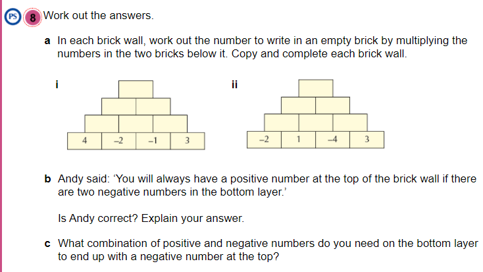The image size is (483, 272).
Task: Click the part label "b" before Andy's statement
Action: pyautogui.click(x=48, y=178)
